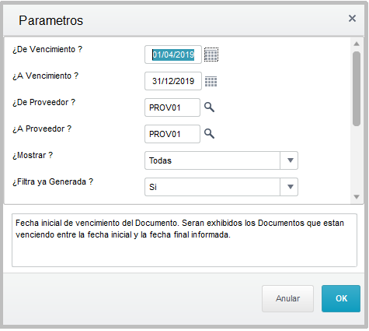Click the vertical scrollbar thumb
This screenshot has width=369, height=331.
(357, 89)
